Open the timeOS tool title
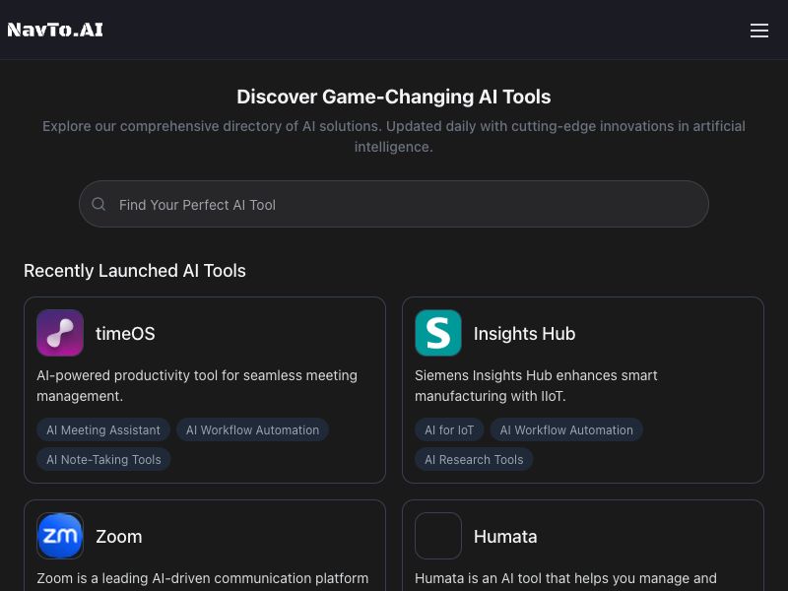 point(125,334)
